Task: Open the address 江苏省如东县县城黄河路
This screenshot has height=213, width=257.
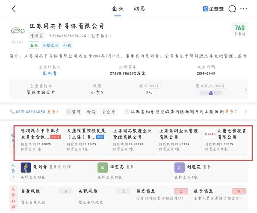Action: (x=177, y=112)
